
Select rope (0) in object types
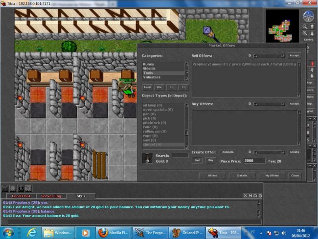163,136
